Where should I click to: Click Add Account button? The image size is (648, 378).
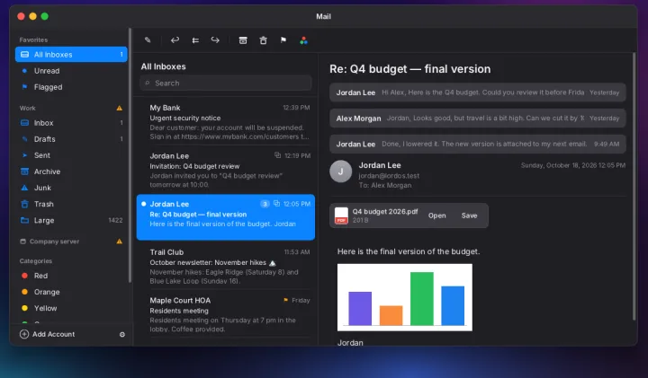[47, 334]
